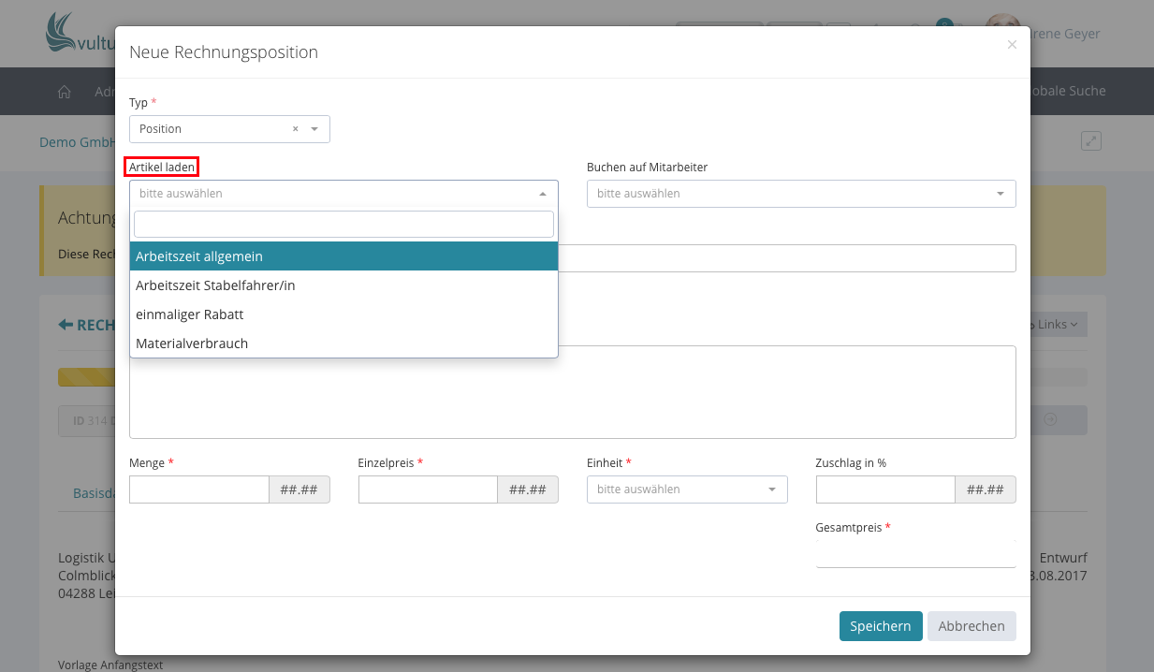Viewport: 1154px width, 672px height.
Task: Collapse the Artikel laden dropdown
Action: click(542, 194)
